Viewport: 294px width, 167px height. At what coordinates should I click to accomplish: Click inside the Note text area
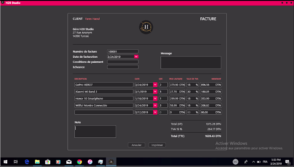pos(95,132)
